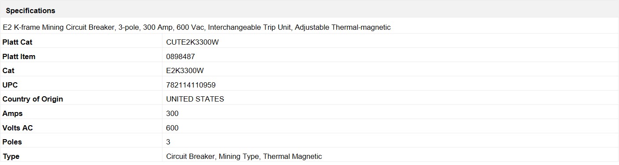The width and height of the screenshot is (619, 165).
Task: Click the Platt Cat label
Action: 17,42
